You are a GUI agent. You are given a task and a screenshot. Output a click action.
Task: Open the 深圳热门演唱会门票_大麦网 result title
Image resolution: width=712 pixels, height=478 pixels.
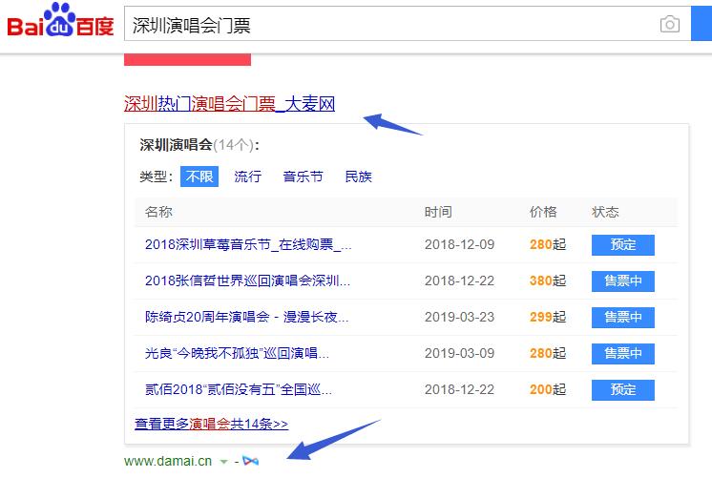click(x=229, y=104)
